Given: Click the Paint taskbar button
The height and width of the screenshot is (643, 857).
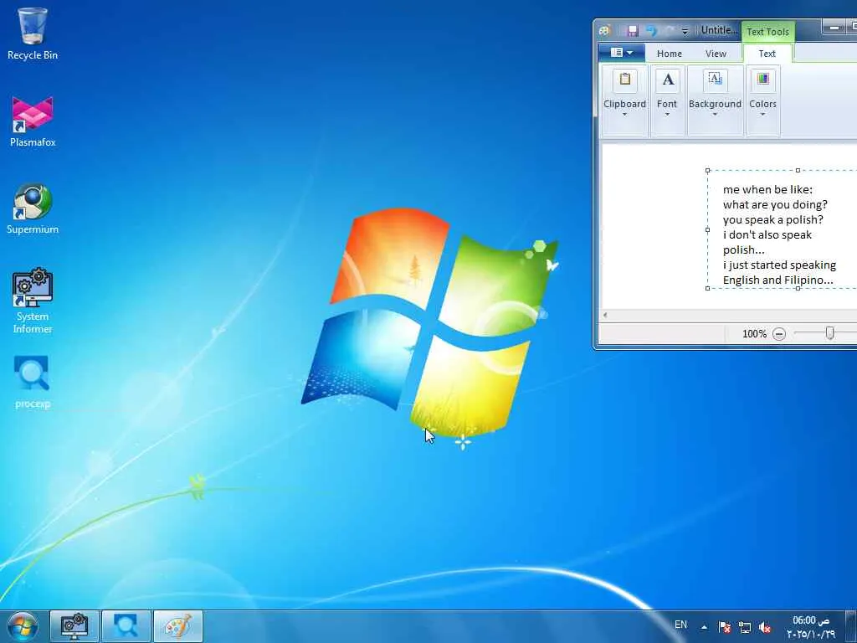Looking at the screenshot, I should click(178, 626).
